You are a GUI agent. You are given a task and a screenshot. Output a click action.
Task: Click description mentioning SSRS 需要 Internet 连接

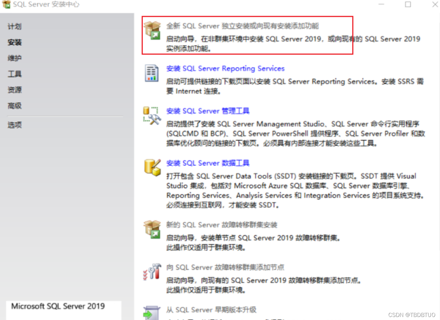295,86
